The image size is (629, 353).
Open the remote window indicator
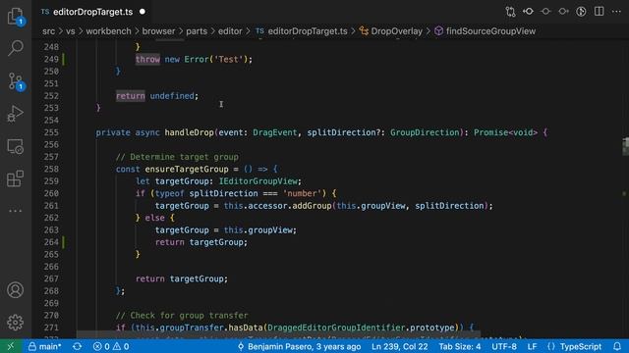click(x=11, y=346)
